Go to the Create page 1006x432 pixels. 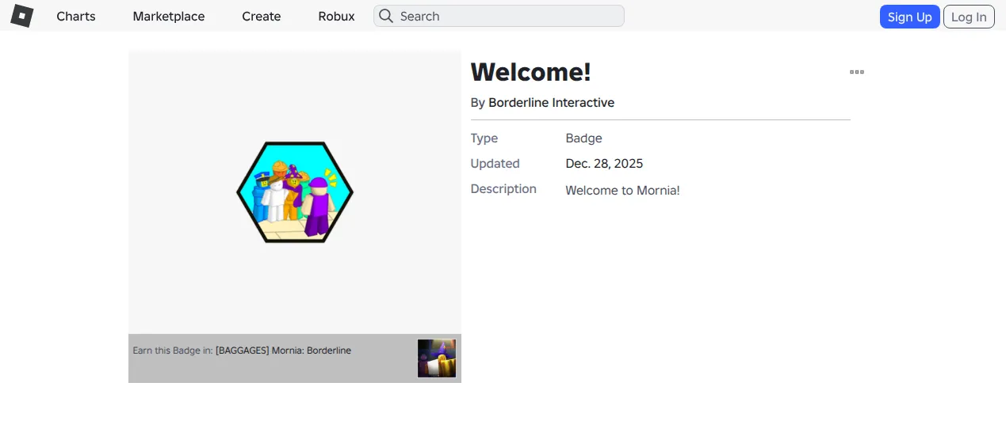pos(262,17)
